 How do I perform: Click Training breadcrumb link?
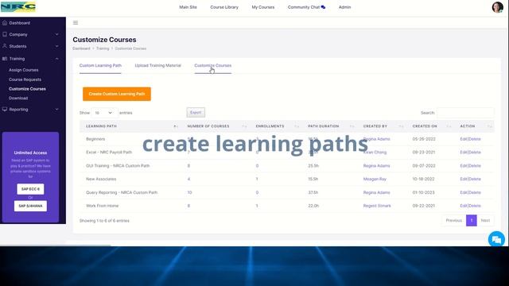(x=103, y=48)
